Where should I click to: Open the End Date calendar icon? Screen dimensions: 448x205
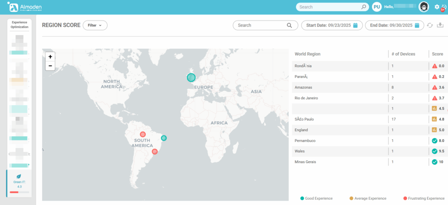417,25
